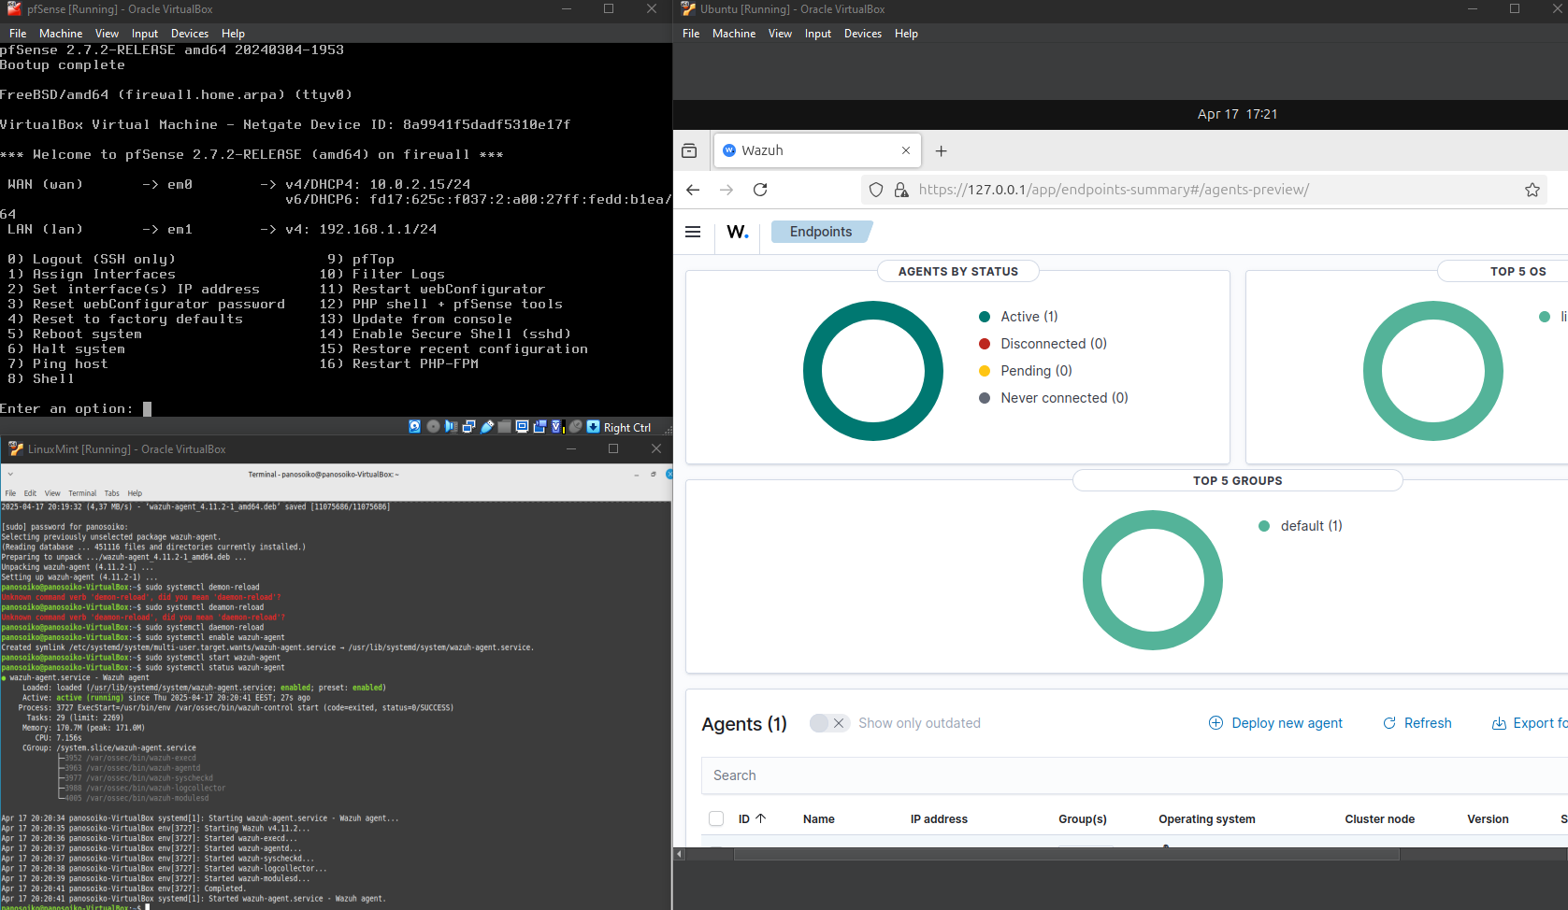Close the Wazuh browser tab
The width and height of the screenshot is (1568, 910).
tap(906, 150)
